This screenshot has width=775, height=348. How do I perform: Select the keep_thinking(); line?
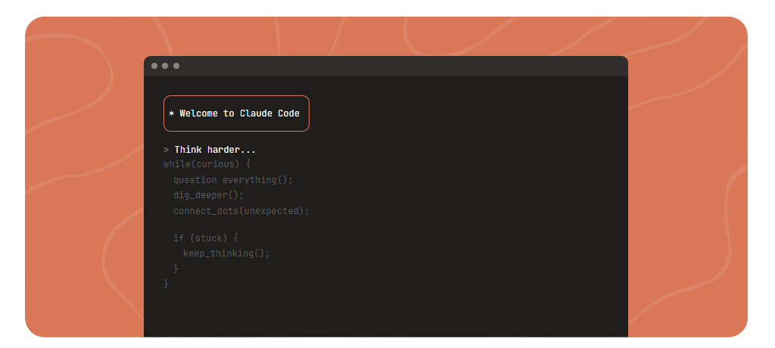click(226, 253)
